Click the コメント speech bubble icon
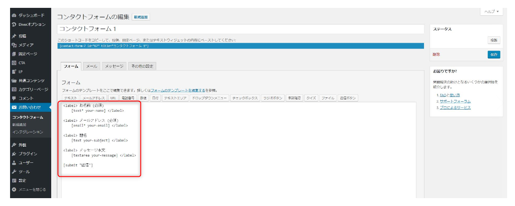The image size is (515, 206). pos(14,98)
